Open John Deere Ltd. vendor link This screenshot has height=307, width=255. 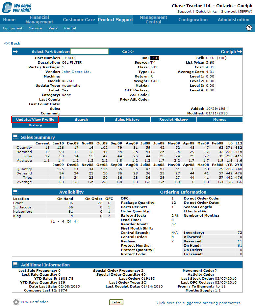coord(76,72)
